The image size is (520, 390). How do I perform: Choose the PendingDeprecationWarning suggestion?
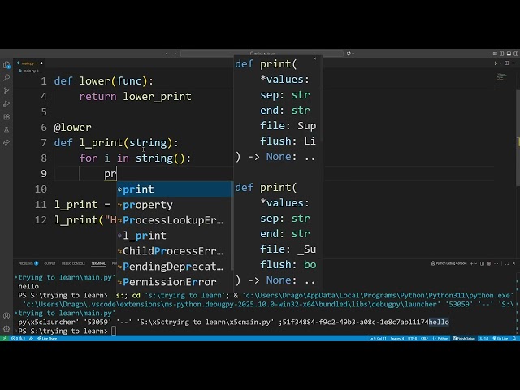coord(174,266)
